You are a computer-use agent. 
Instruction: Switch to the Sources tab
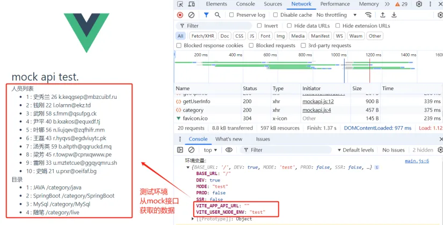[273, 4]
